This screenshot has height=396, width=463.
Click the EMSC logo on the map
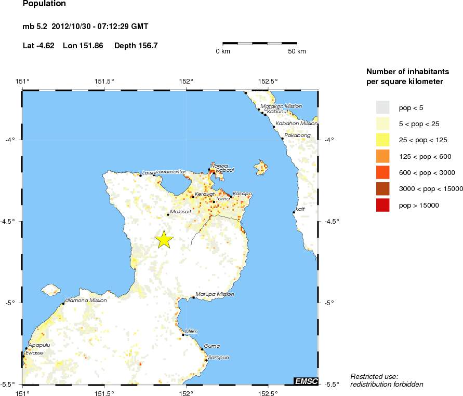click(x=306, y=381)
